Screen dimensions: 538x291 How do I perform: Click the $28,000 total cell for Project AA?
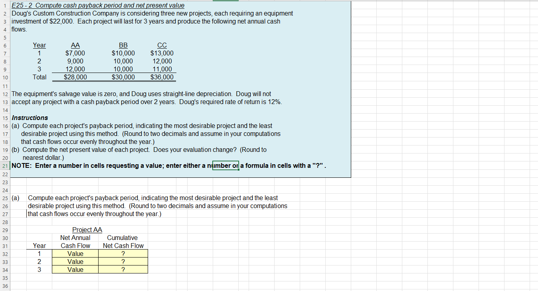point(75,77)
